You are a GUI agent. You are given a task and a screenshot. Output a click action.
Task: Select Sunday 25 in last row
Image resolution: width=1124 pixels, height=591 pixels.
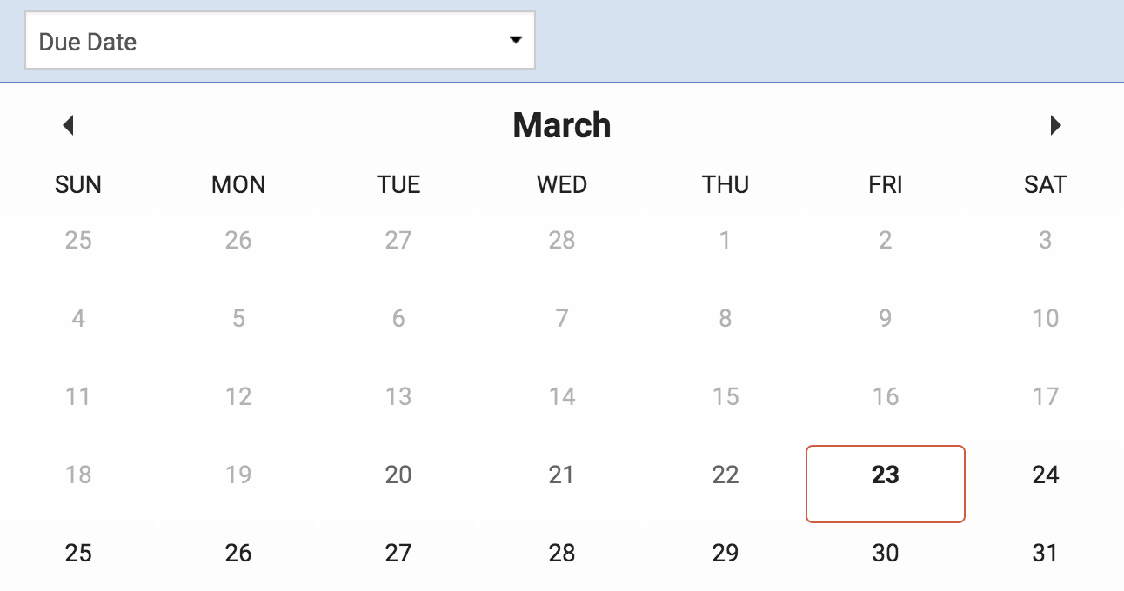(x=78, y=553)
